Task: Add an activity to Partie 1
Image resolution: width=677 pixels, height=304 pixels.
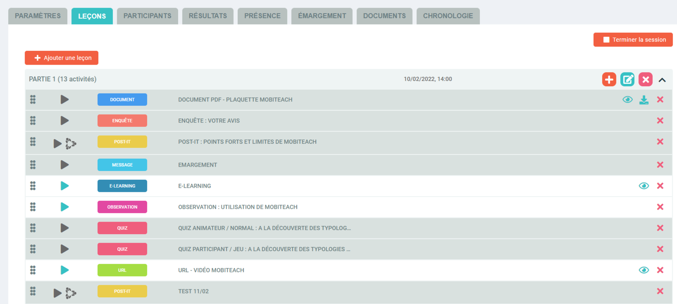Action: click(609, 79)
